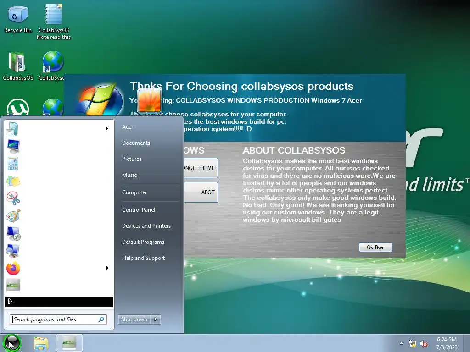Open Help and Support
Image resolution: width=470 pixels, height=352 pixels.
[x=143, y=258]
